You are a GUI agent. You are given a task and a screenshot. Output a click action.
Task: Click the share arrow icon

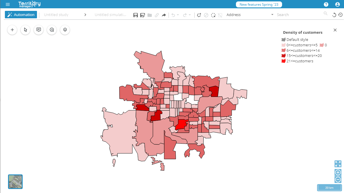pyautogui.click(x=164, y=15)
